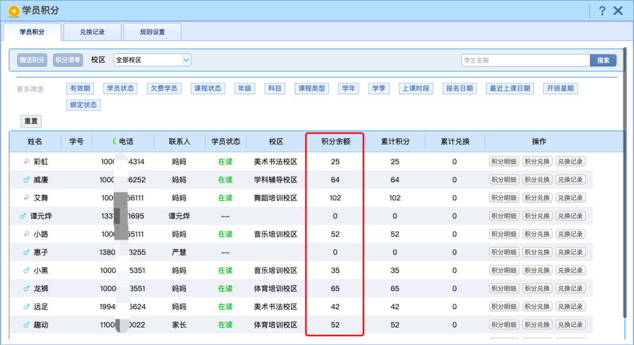Click the star icon beside 学员积分 title
The image size is (634, 345).
[x=14, y=11]
